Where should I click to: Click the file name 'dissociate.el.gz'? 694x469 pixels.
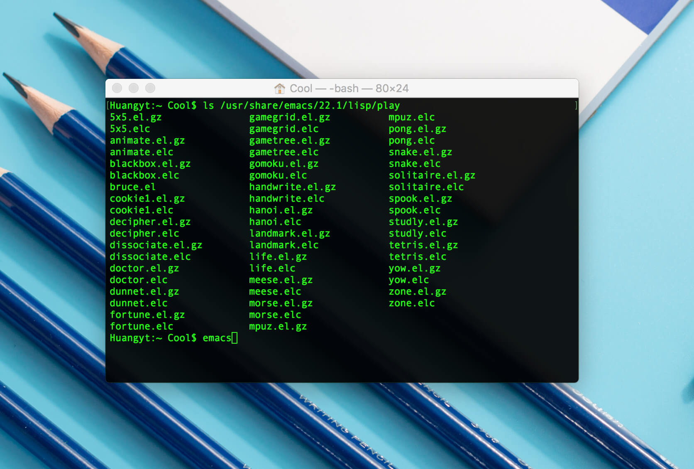(156, 245)
